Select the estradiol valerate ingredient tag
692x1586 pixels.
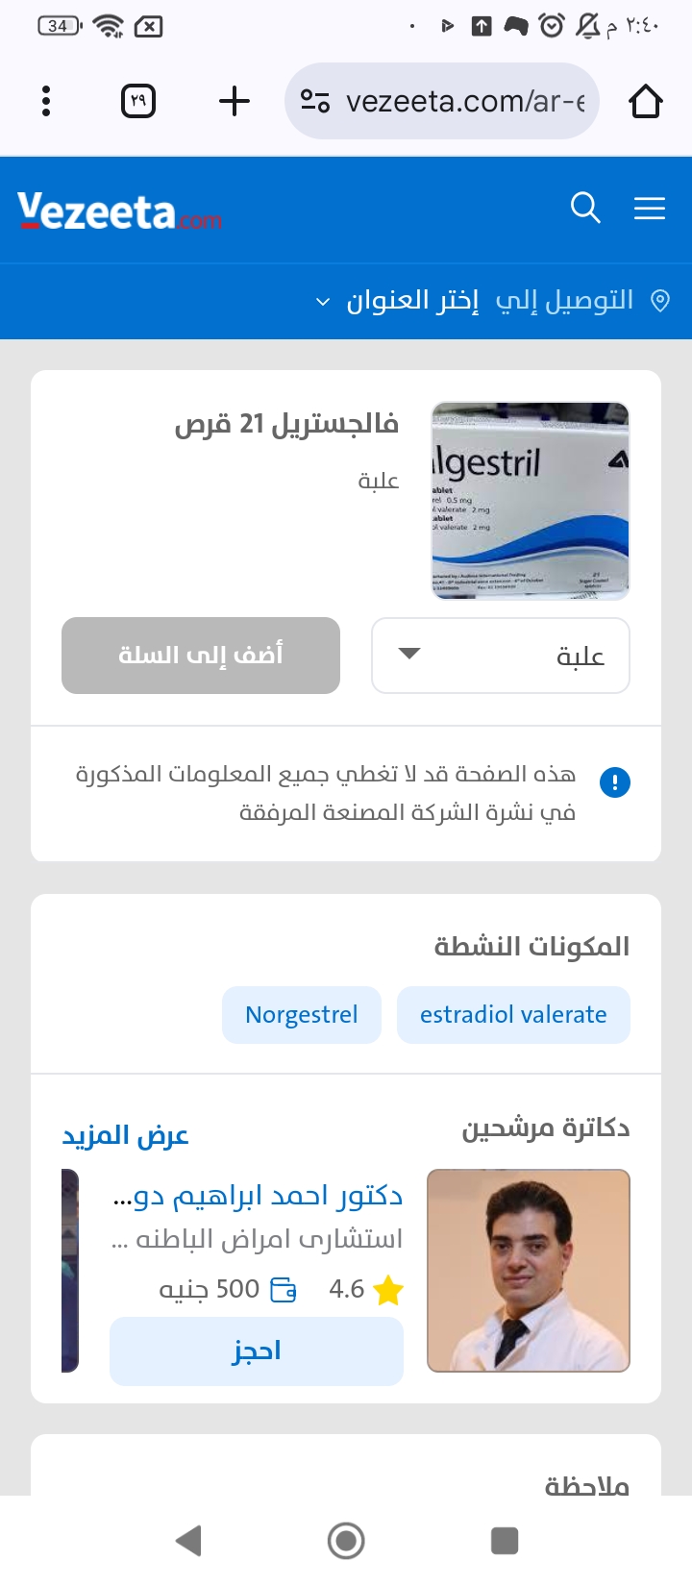click(513, 1015)
